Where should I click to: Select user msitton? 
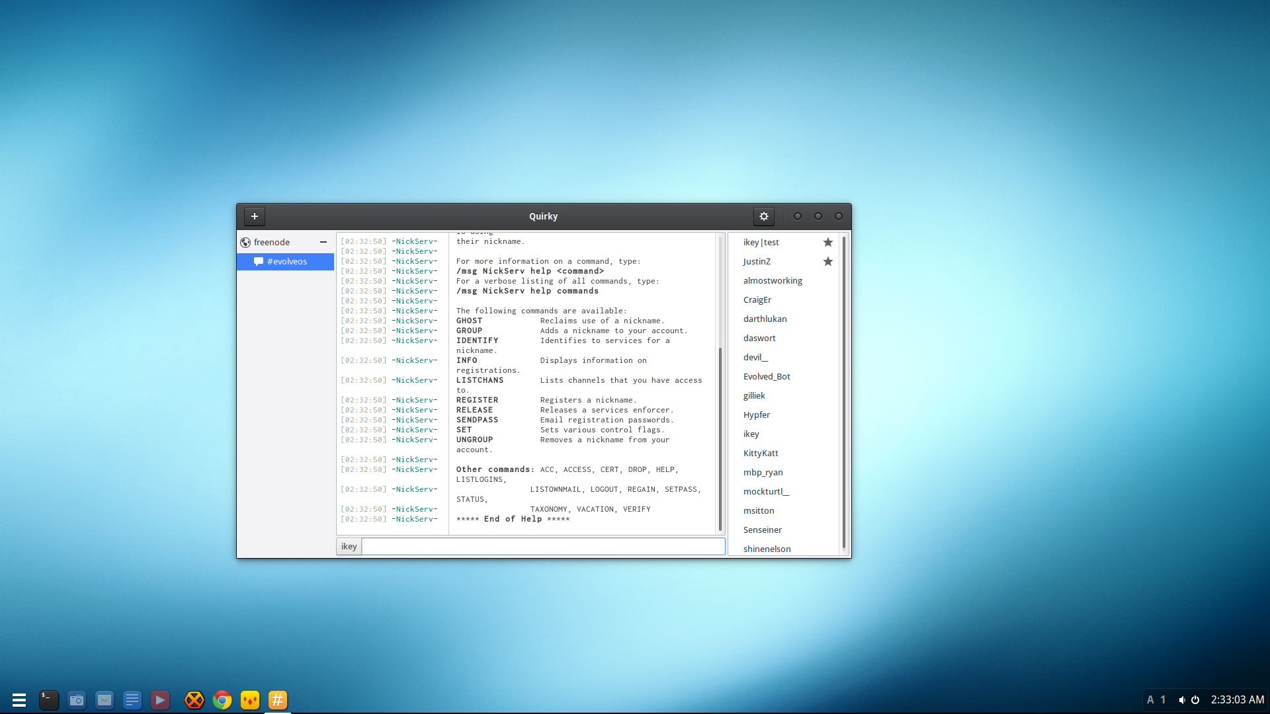[784, 510]
